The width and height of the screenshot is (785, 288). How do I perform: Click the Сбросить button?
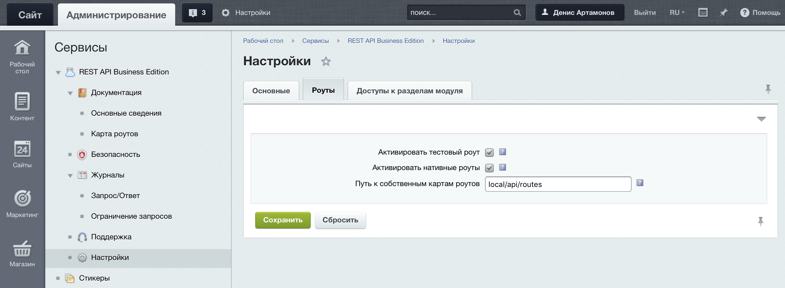pyautogui.click(x=340, y=220)
